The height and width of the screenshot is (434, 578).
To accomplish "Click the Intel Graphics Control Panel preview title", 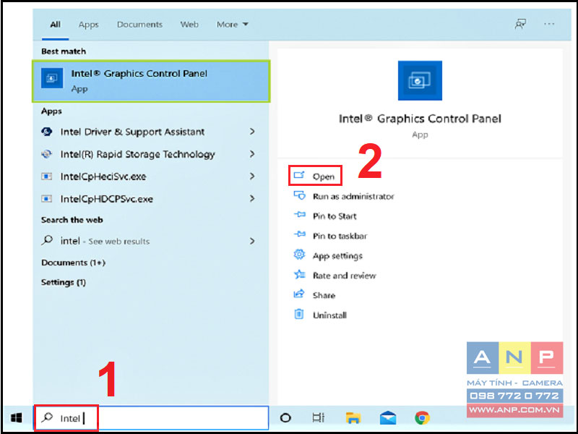I will click(420, 119).
